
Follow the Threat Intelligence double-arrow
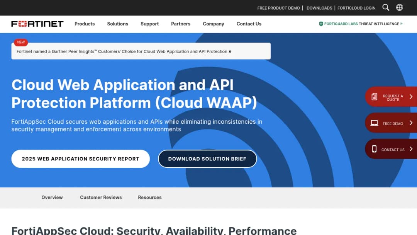(401, 24)
